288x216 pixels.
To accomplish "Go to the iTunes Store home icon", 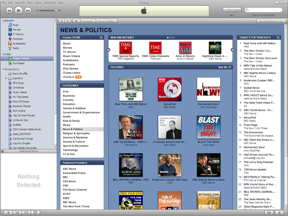I will 76,21.
